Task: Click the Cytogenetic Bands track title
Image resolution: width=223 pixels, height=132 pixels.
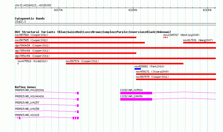Action: click(x=30, y=18)
